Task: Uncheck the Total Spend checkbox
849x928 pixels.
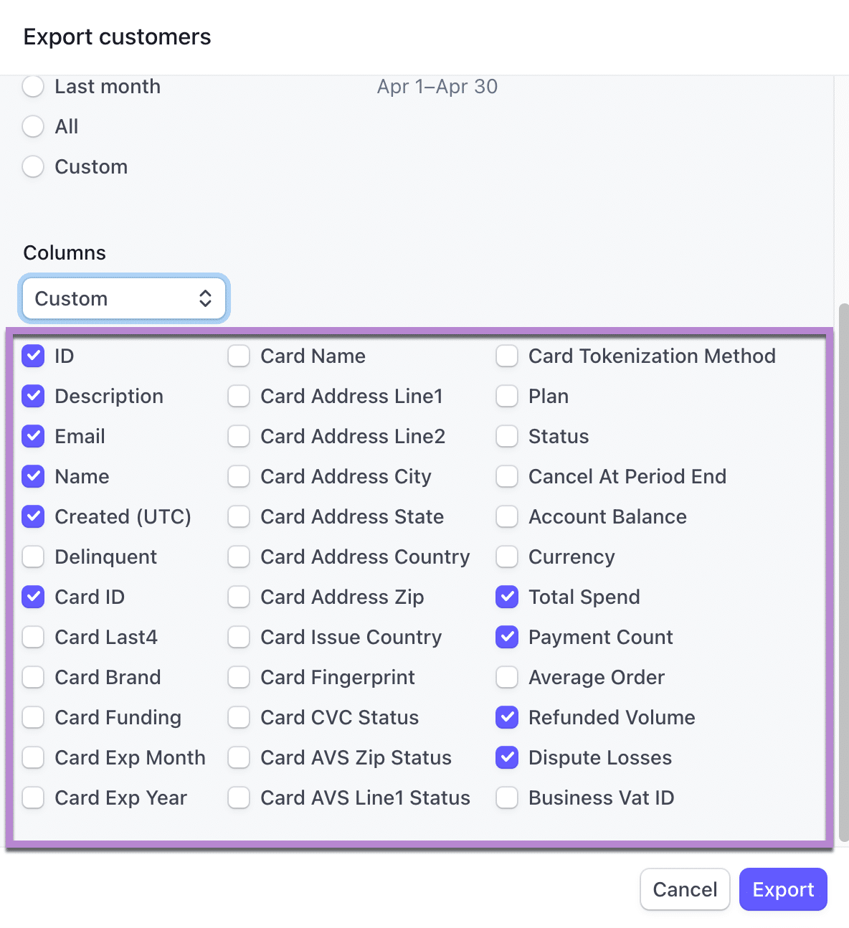Action: coord(507,597)
